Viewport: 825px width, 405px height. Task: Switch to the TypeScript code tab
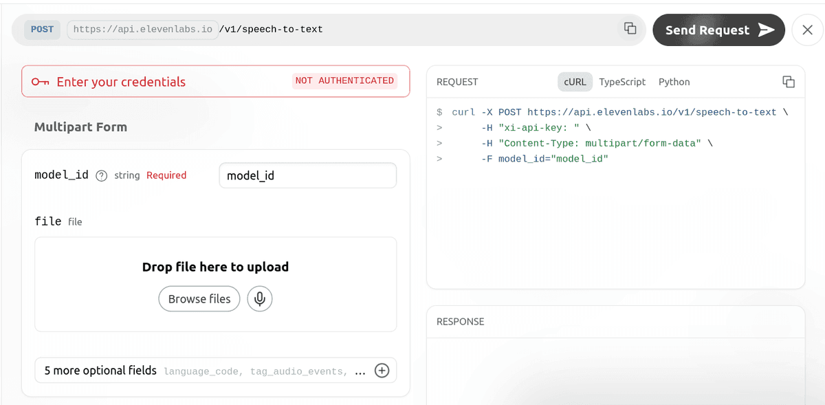pyautogui.click(x=622, y=82)
